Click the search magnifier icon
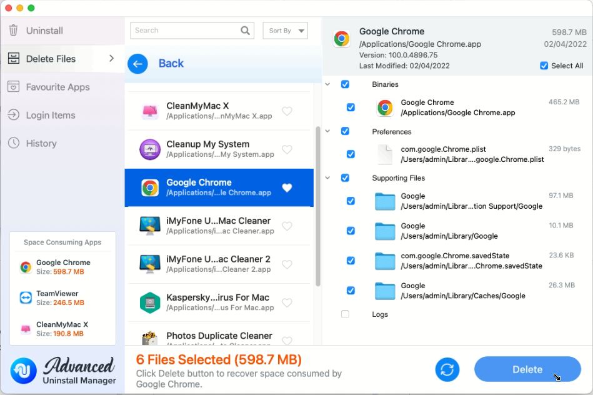Viewport: 593px width, 395px height. tap(244, 30)
